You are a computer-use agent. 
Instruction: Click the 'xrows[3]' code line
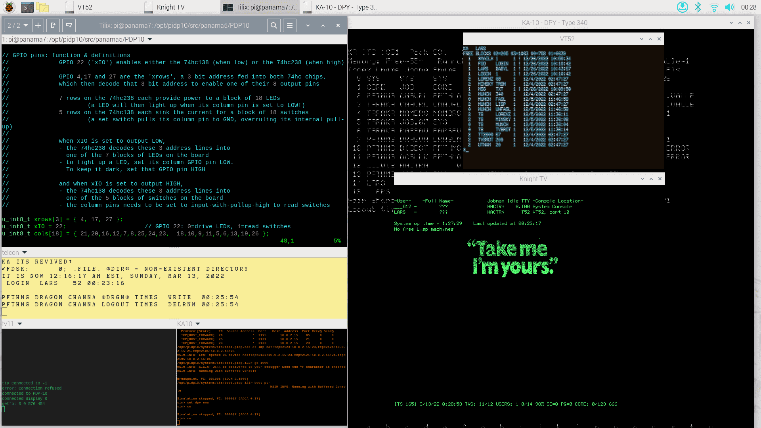[62, 219]
